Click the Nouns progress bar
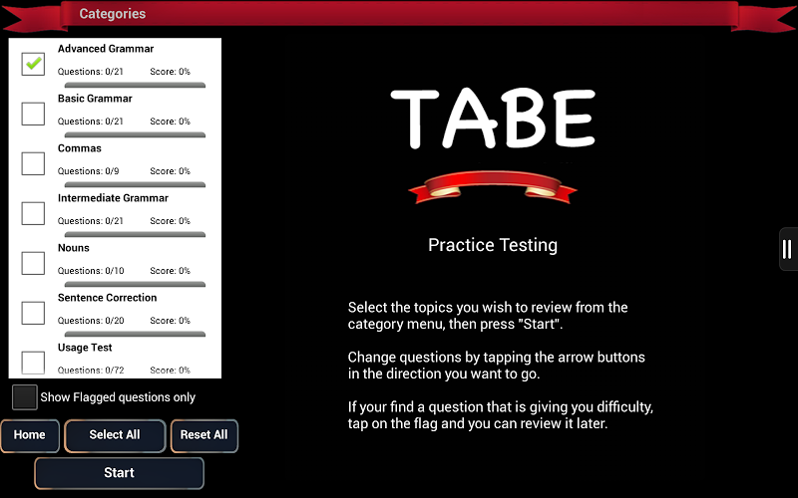Screen dimensions: 798x498 [135, 284]
